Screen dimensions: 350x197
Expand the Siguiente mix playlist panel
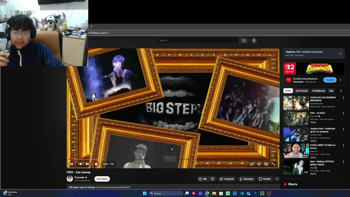pos(340,54)
